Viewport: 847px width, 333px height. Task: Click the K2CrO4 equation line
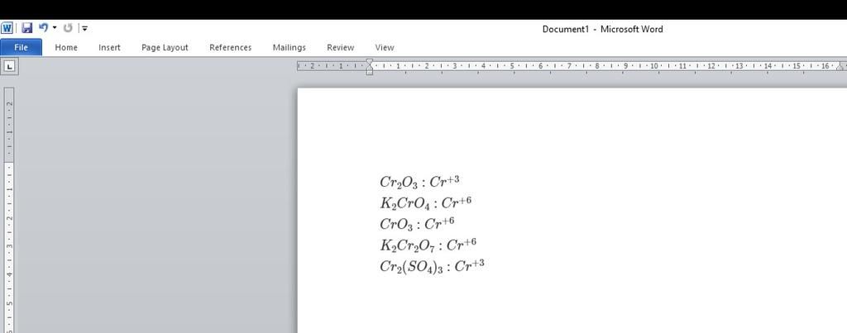pos(426,203)
